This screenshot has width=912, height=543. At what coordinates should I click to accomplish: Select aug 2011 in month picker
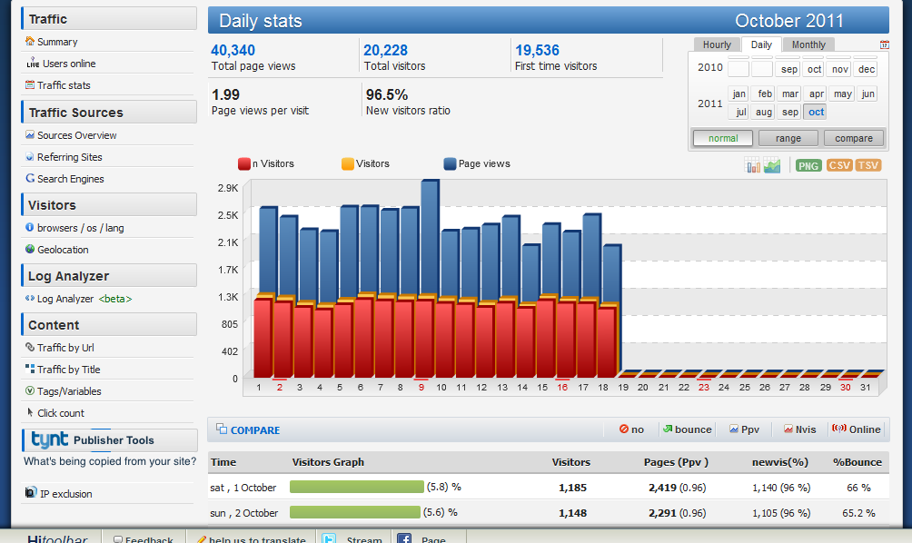763,112
